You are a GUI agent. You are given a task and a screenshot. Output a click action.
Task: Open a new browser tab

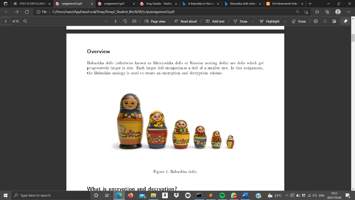click(310, 3)
